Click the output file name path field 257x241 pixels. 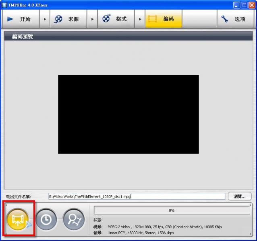pos(136,196)
